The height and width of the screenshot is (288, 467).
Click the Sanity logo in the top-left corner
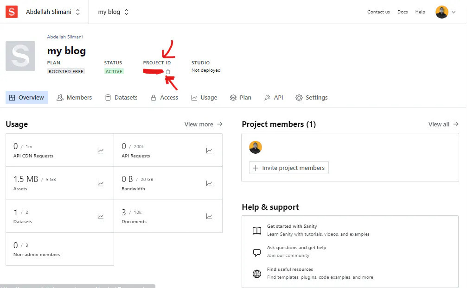click(11, 12)
